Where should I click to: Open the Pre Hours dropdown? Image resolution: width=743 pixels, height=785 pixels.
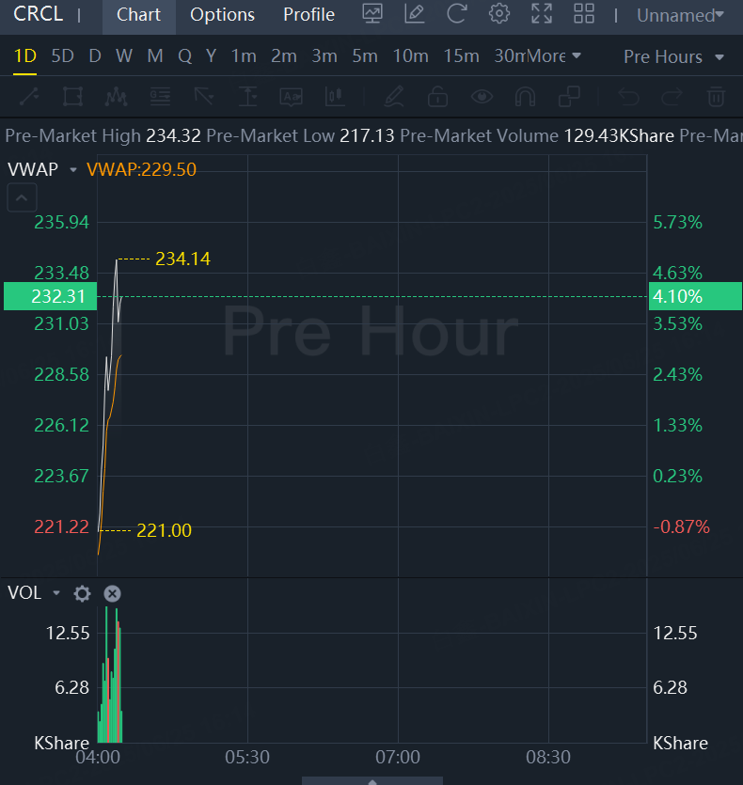click(673, 56)
